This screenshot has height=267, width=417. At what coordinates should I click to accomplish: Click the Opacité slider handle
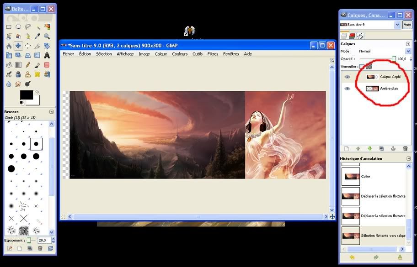tap(394, 59)
